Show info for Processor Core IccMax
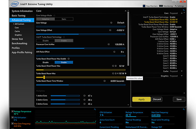This screenshot has width=196, height=129. (109, 44)
